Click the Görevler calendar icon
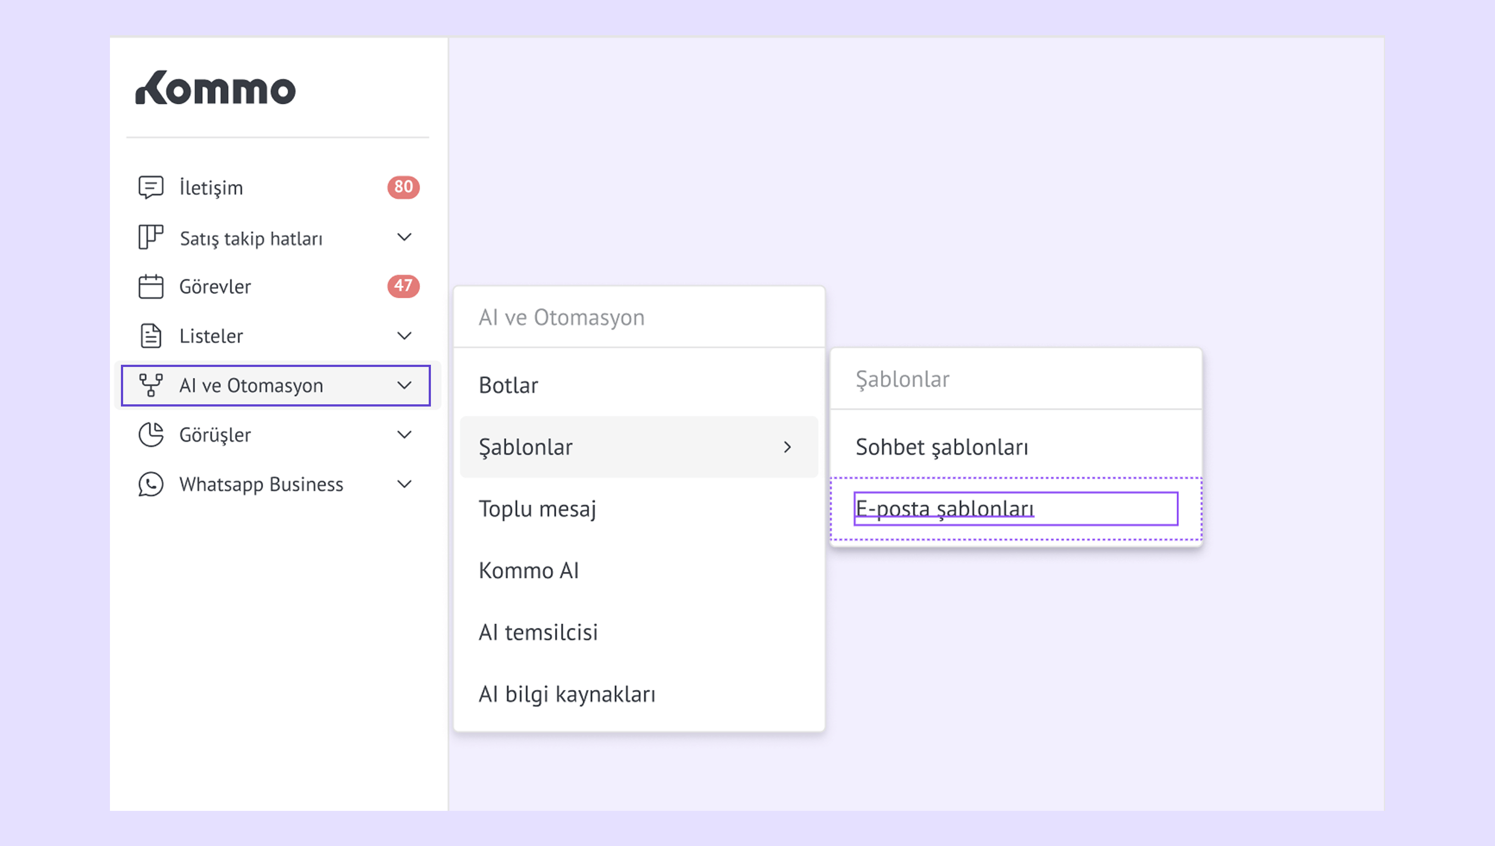The width and height of the screenshot is (1495, 846). click(x=151, y=286)
